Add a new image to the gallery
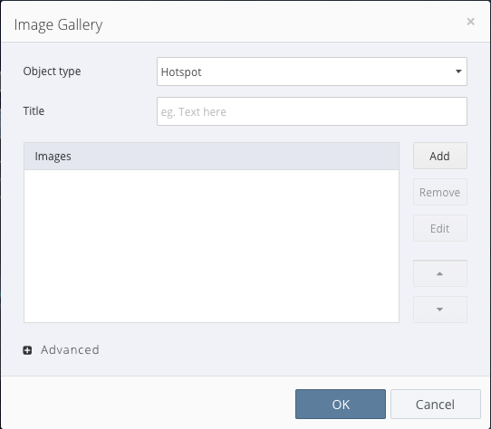The width and height of the screenshot is (491, 429). click(x=440, y=156)
